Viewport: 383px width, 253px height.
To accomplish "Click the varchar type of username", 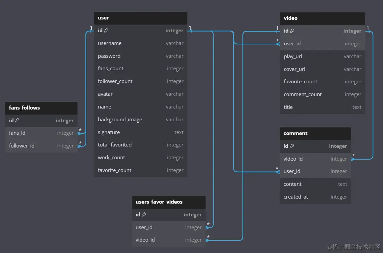I will pos(175,43).
